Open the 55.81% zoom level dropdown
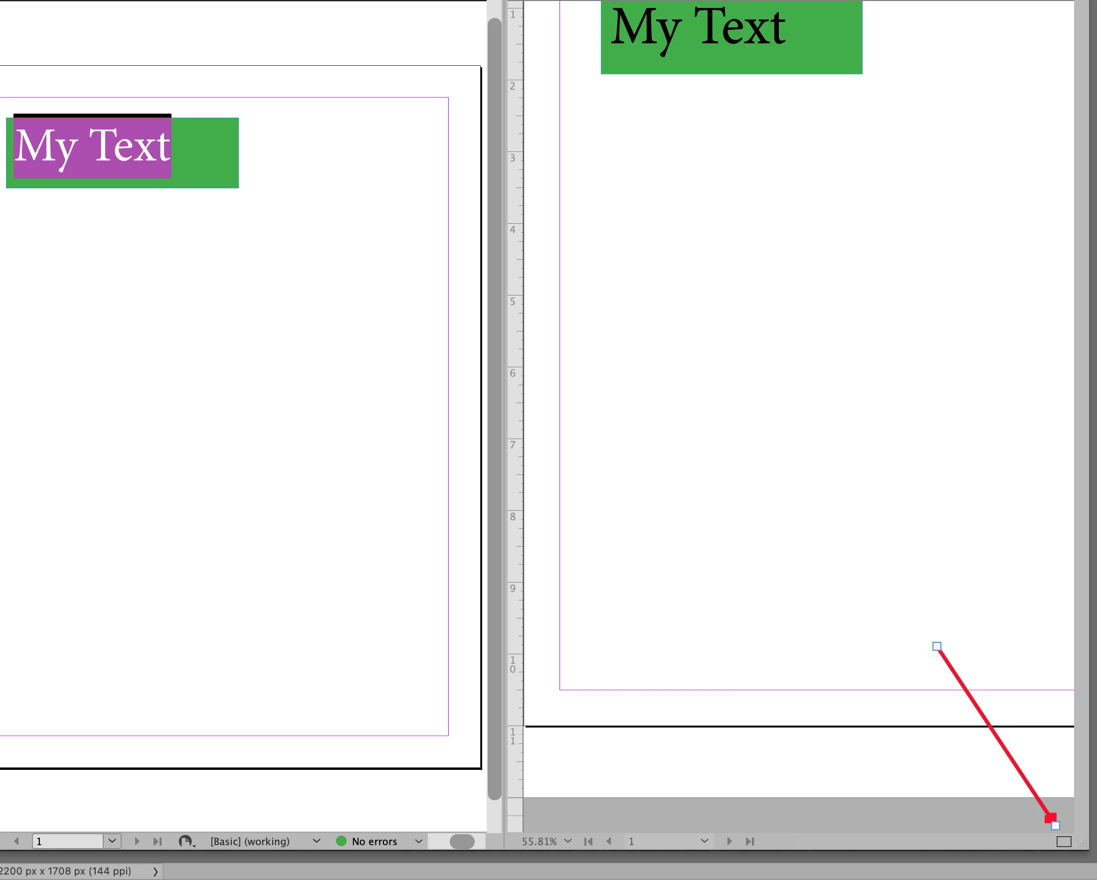The image size is (1097, 880). pyautogui.click(x=568, y=841)
